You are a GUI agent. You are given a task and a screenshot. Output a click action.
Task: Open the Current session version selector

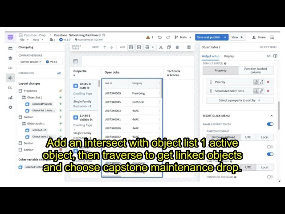tap(31, 62)
